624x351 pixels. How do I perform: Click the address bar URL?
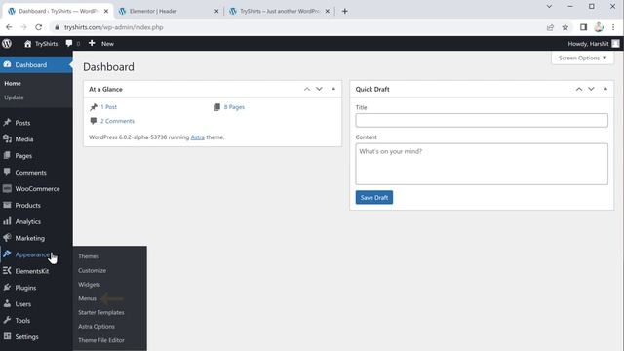tap(113, 27)
